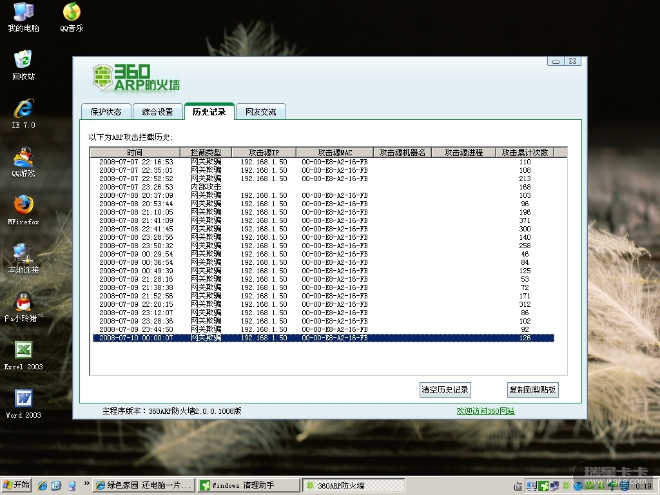This screenshot has width=660, height=495.
Task: Select the MFirefox desktop icon
Action: click(23, 210)
